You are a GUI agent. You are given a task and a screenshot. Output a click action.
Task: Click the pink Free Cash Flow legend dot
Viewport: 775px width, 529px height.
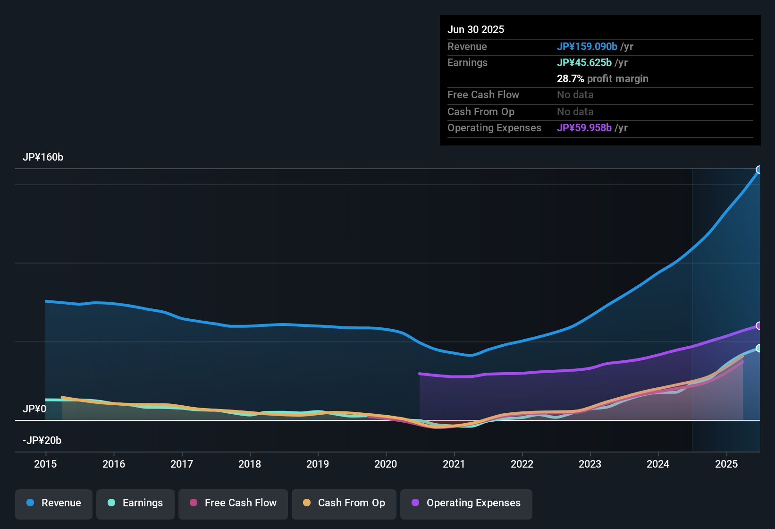click(x=194, y=503)
